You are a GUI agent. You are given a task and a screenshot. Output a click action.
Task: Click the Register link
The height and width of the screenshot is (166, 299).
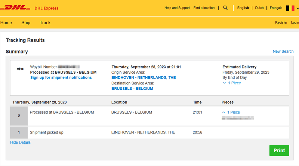click(x=281, y=23)
